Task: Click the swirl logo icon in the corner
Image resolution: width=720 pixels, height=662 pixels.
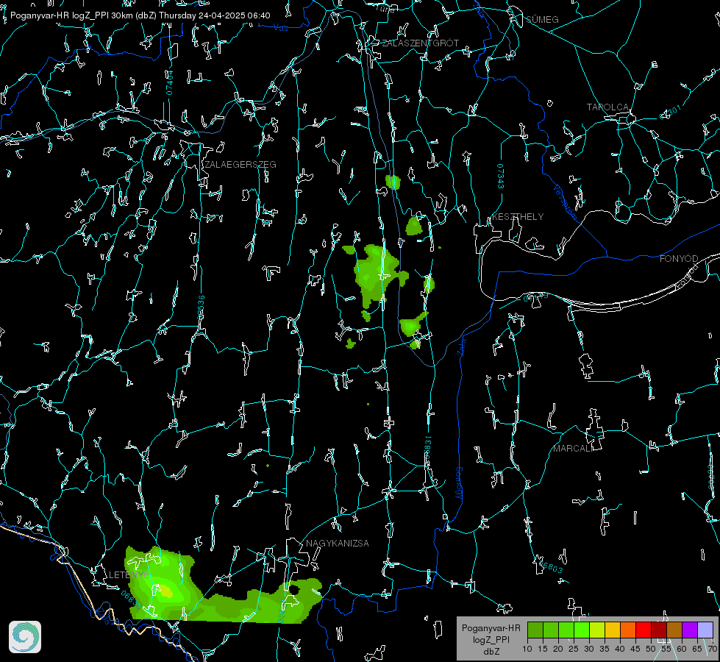Action: pyautogui.click(x=25, y=637)
